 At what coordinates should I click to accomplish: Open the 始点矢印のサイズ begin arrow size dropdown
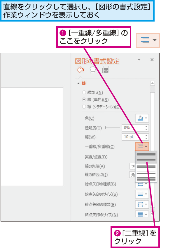[x=142, y=194]
